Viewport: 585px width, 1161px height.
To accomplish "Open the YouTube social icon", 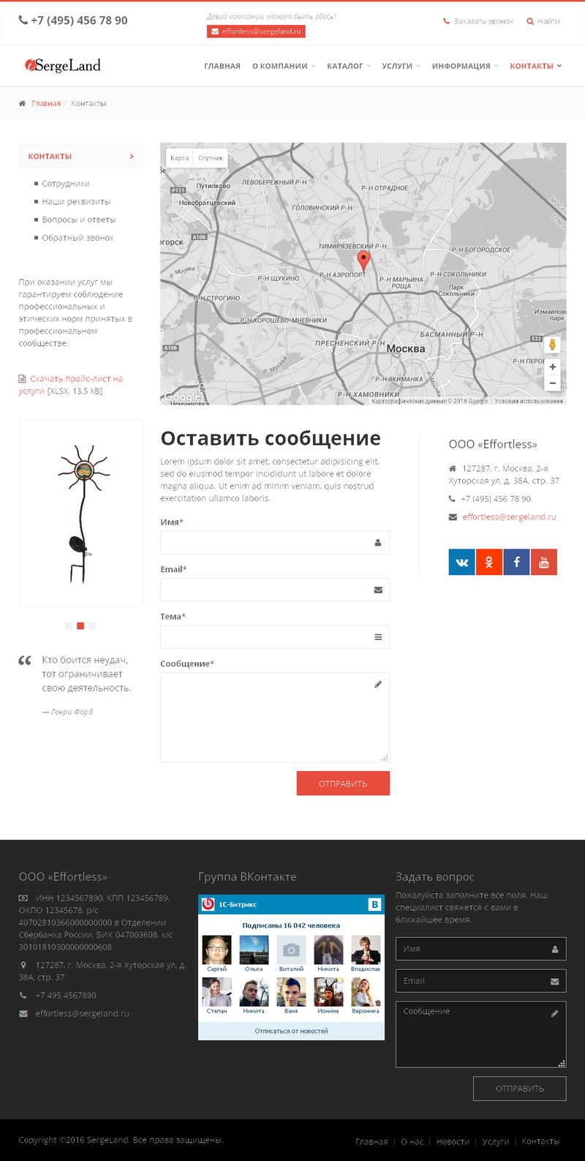I will (x=543, y=562).
